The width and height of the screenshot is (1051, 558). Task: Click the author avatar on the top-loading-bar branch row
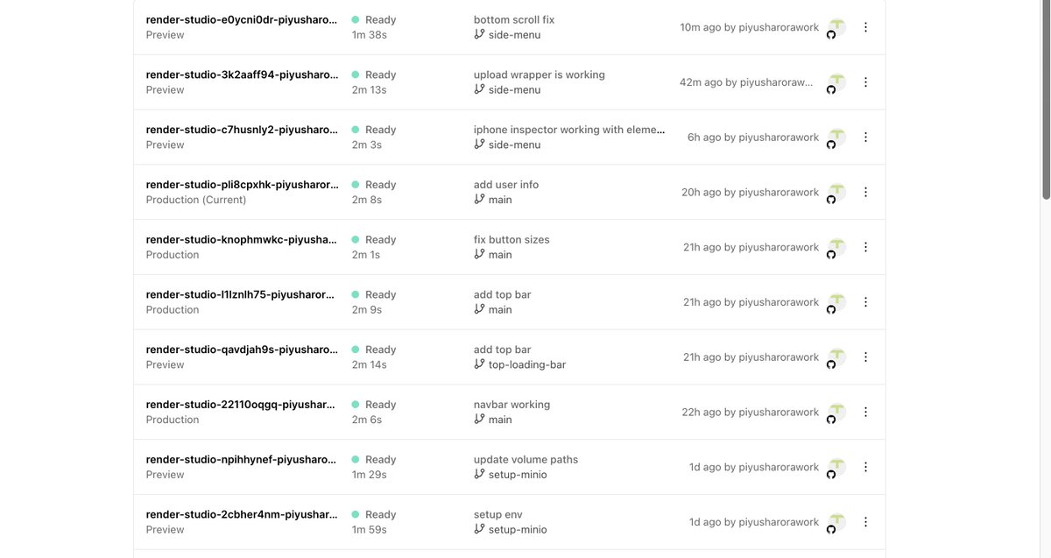(836, 357)
